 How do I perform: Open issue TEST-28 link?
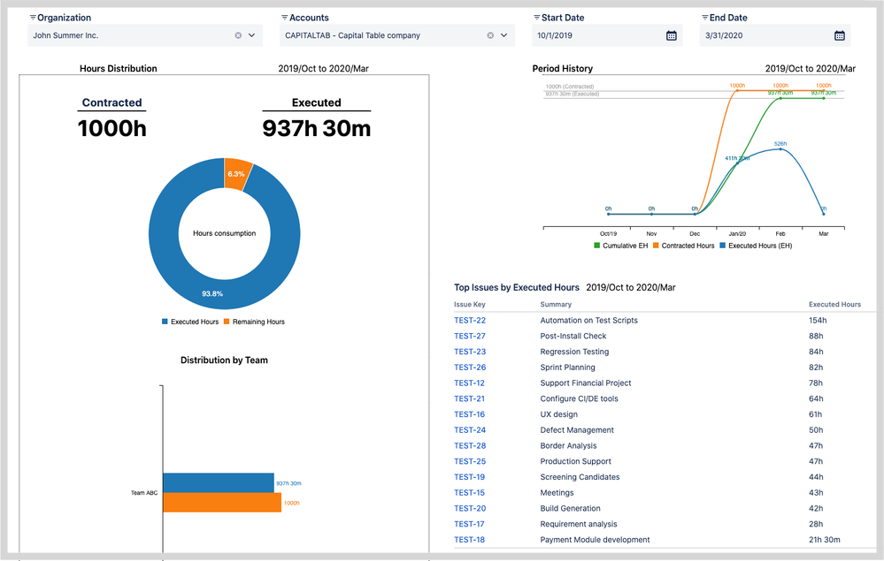(x=470, y=446)
